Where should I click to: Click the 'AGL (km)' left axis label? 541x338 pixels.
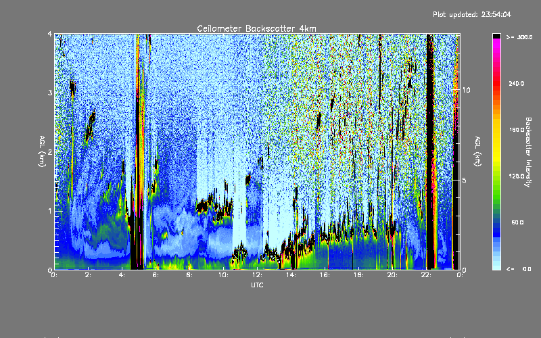tap(42, 151)
